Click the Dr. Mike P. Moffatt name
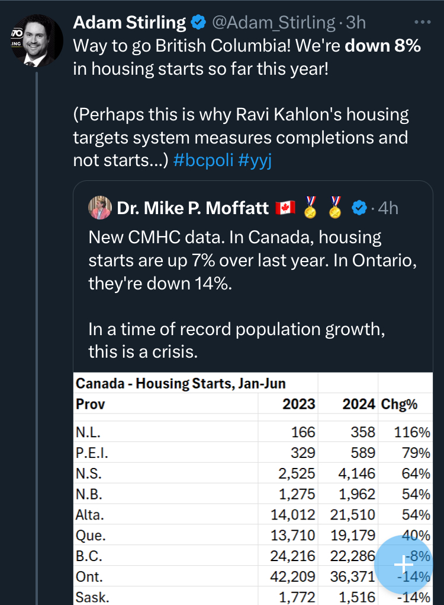The width and height of the screenshot is (444, 605). click(x=192, y=208)
